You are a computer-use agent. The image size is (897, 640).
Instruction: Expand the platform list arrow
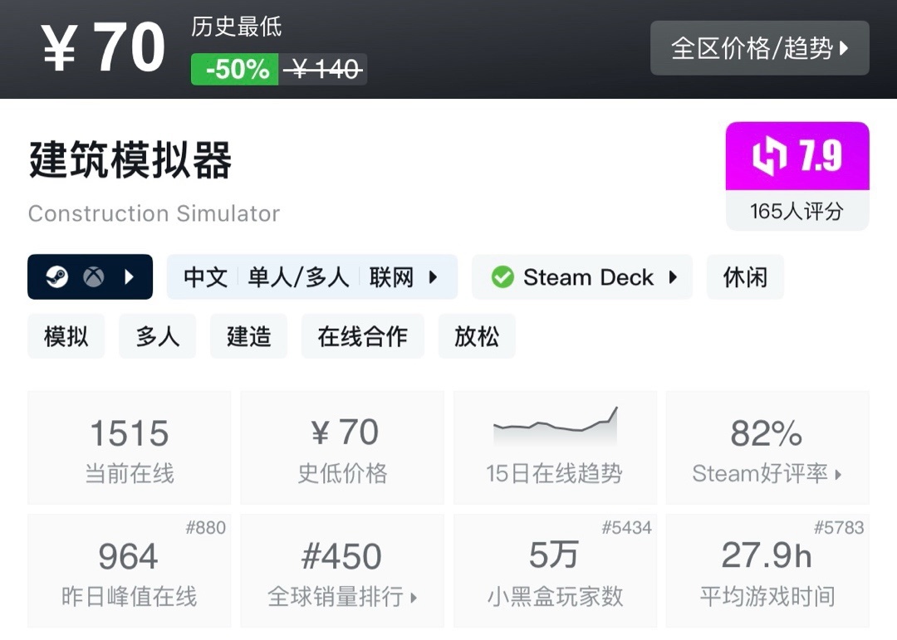tap(129, 277)
